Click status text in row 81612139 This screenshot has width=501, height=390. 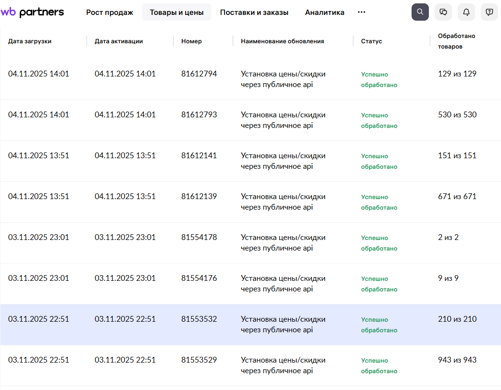click(379, 202)
